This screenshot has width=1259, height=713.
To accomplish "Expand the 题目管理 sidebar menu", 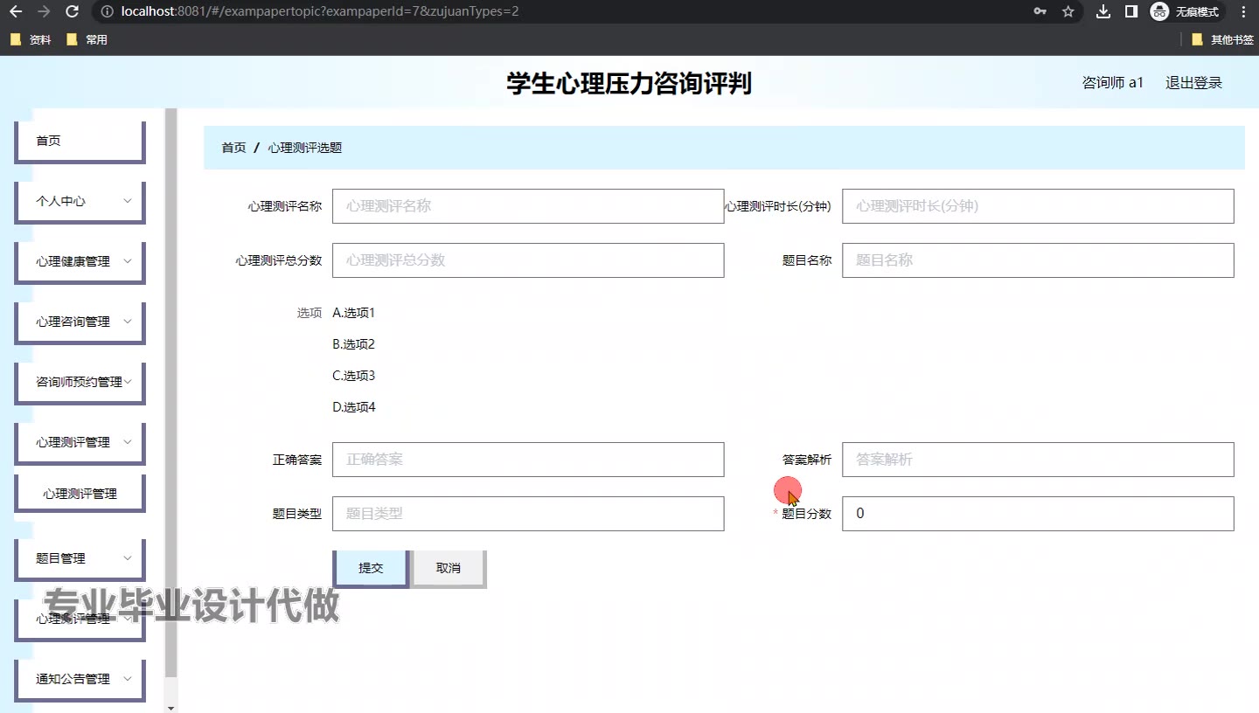I will click(80, 558).
